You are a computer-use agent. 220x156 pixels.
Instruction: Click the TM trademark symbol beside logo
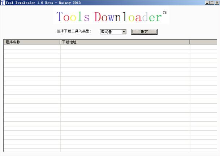pos(165,13)
